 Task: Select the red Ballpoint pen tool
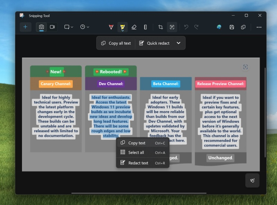tap(111, 27)
